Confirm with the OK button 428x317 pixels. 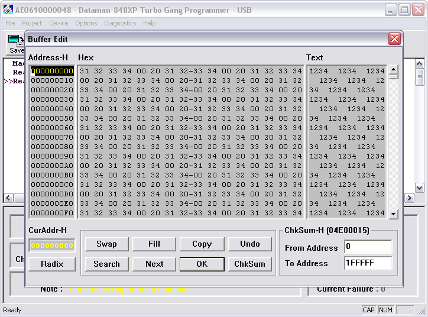(202, 264)
